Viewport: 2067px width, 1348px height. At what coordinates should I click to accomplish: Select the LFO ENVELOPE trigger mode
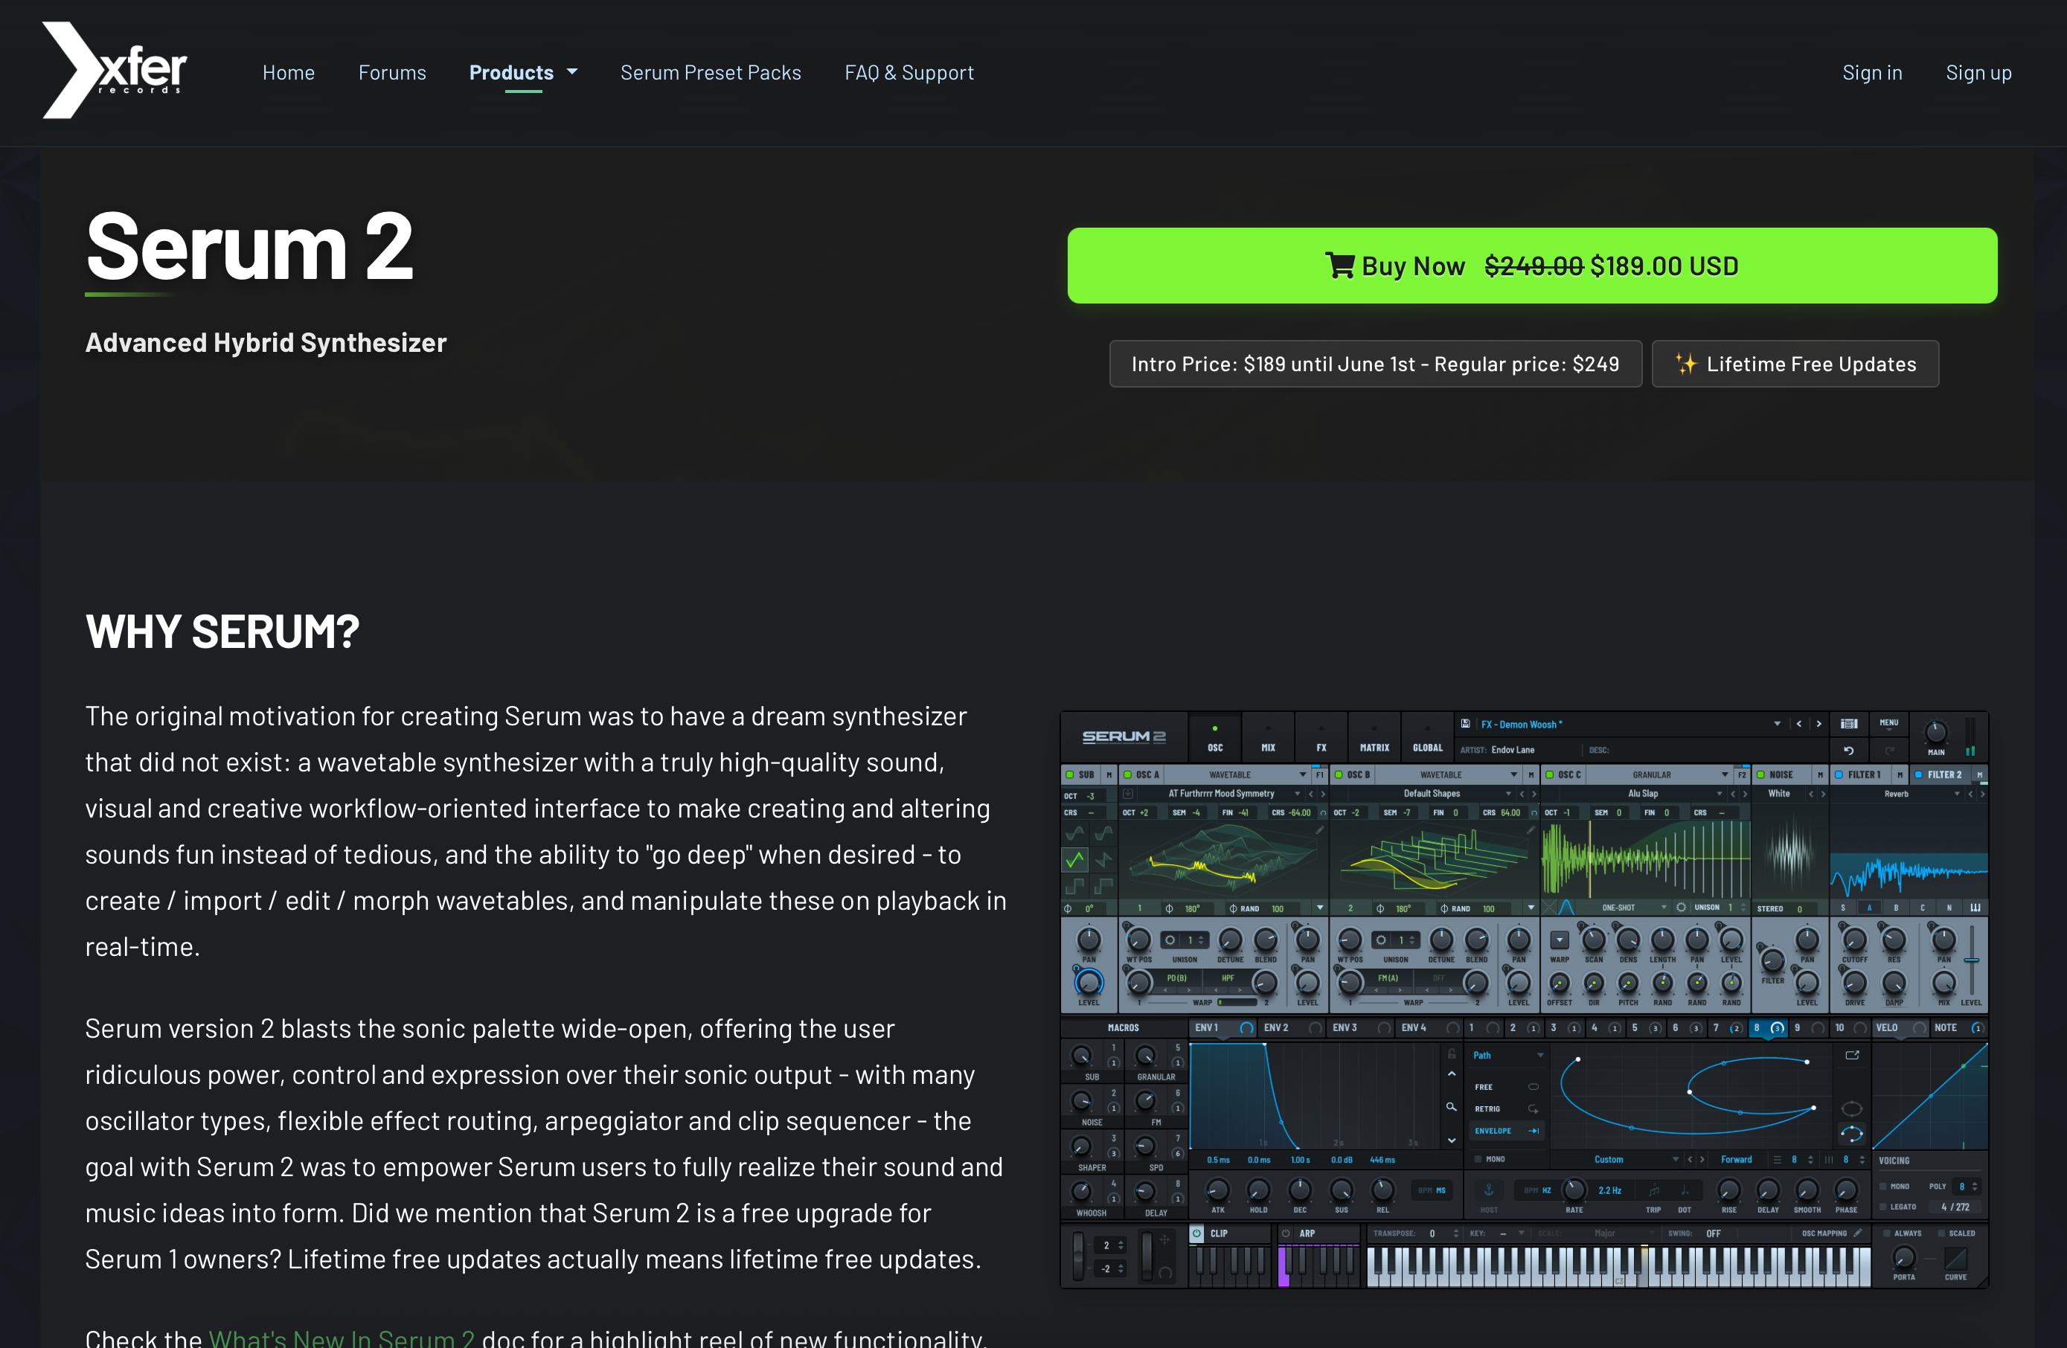(1507, 1131)
